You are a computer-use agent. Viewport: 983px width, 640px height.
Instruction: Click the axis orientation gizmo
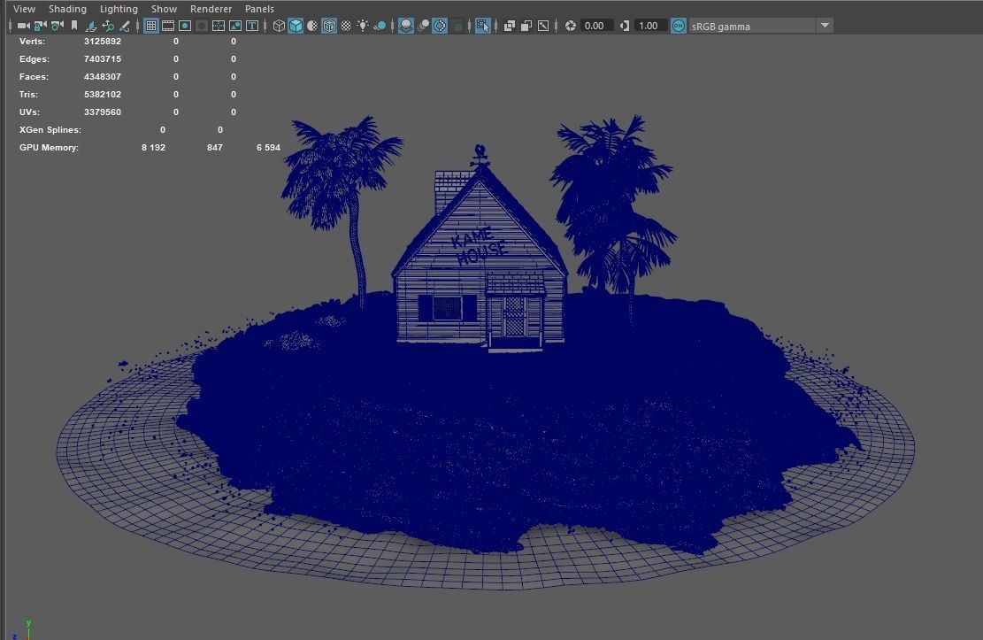(23, 630)
